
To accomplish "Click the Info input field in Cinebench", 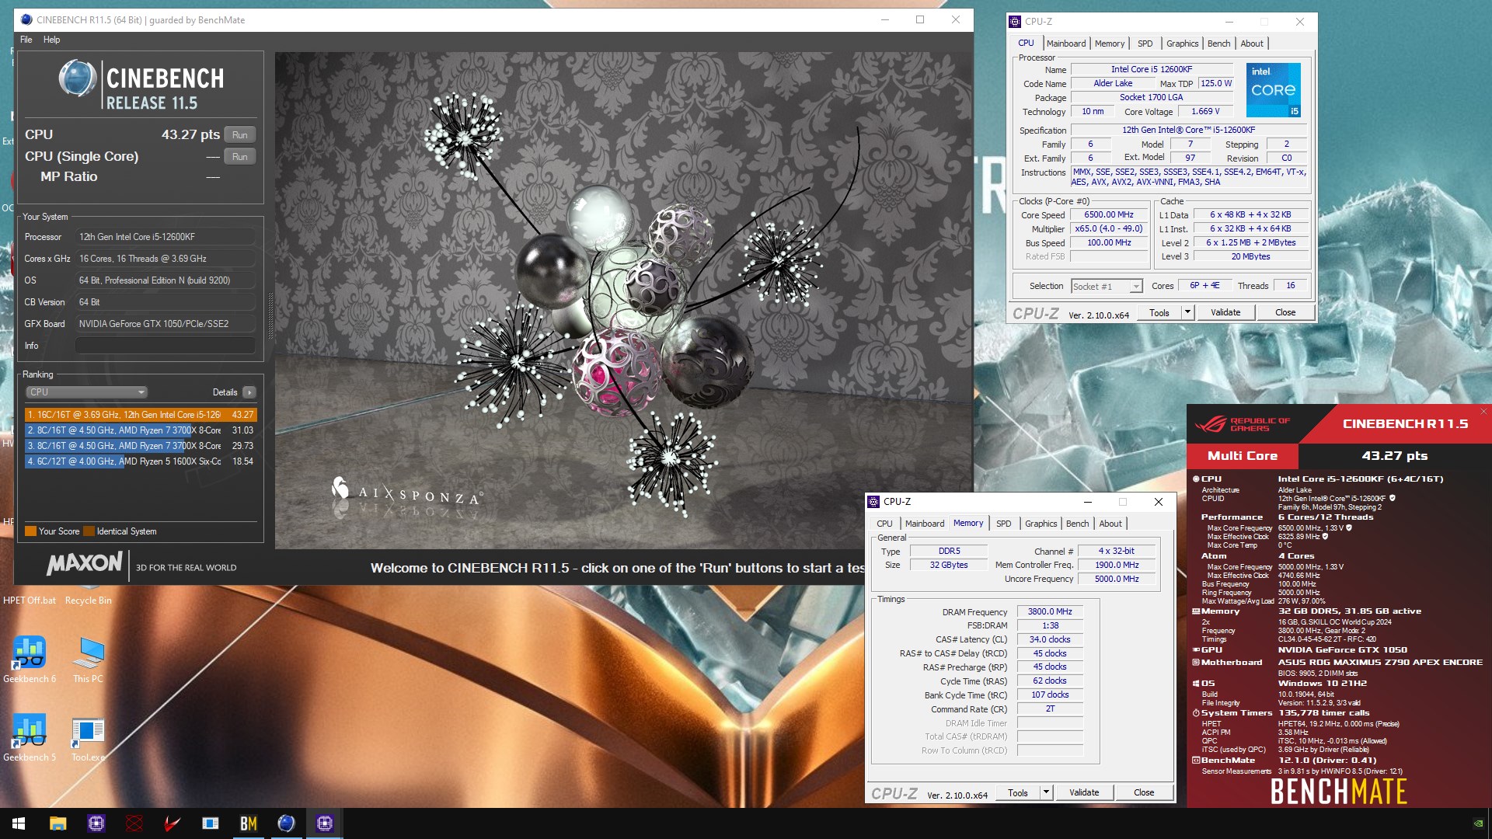I will (x=166, y=346).
